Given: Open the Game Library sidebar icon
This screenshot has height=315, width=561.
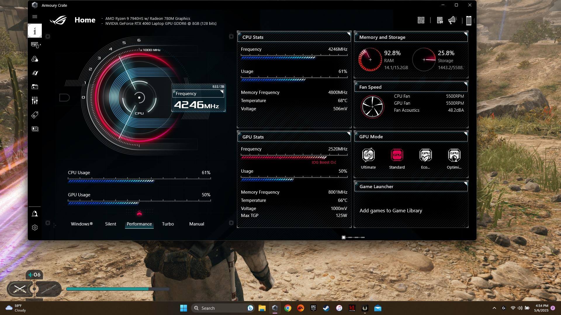Looking at the screenshot, I should point(35,87).
